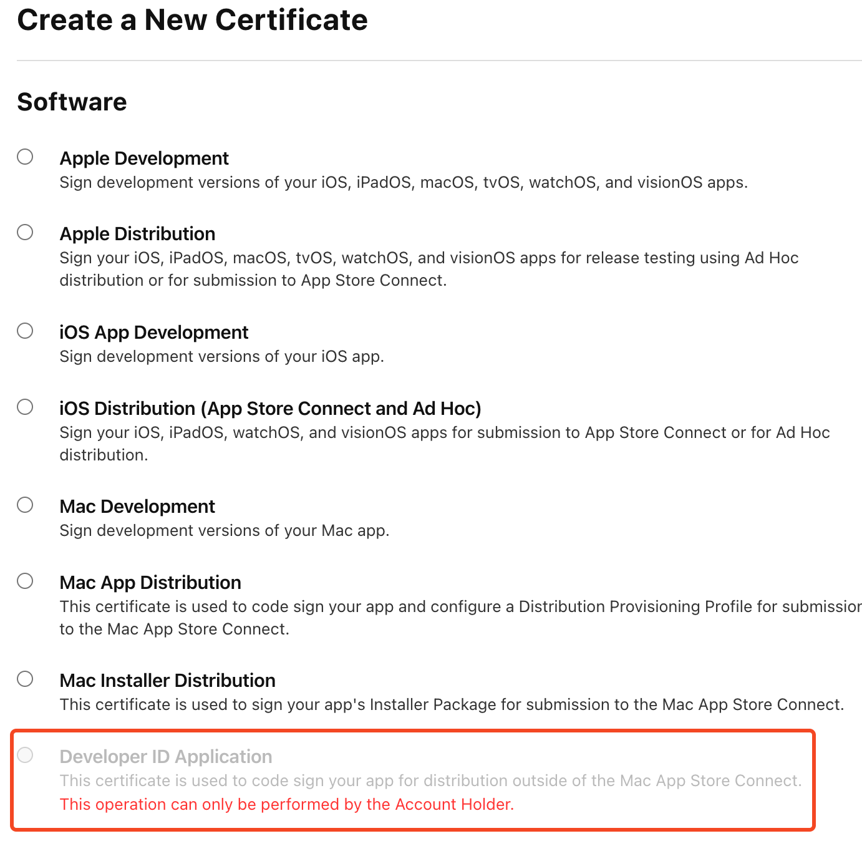Click 'Sign development versions of your Mac app.' description
Image resolution: width=862 pixels, height=841 pixels.
225,530
